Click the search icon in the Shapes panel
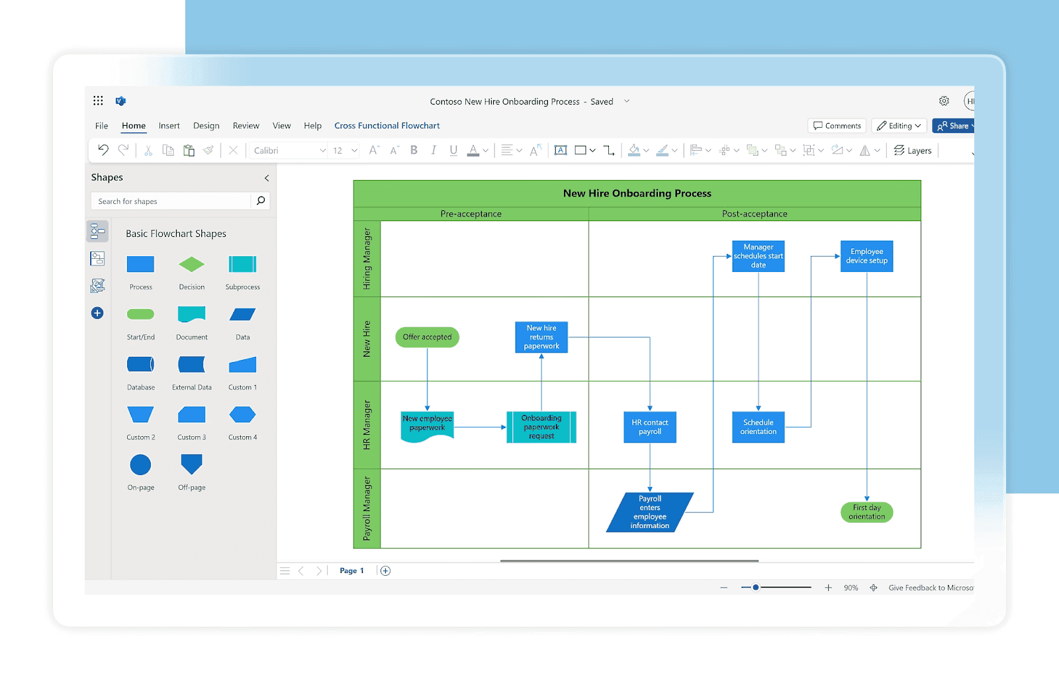Viewport: 1059px width, 679px height. (x=260, y=201)
